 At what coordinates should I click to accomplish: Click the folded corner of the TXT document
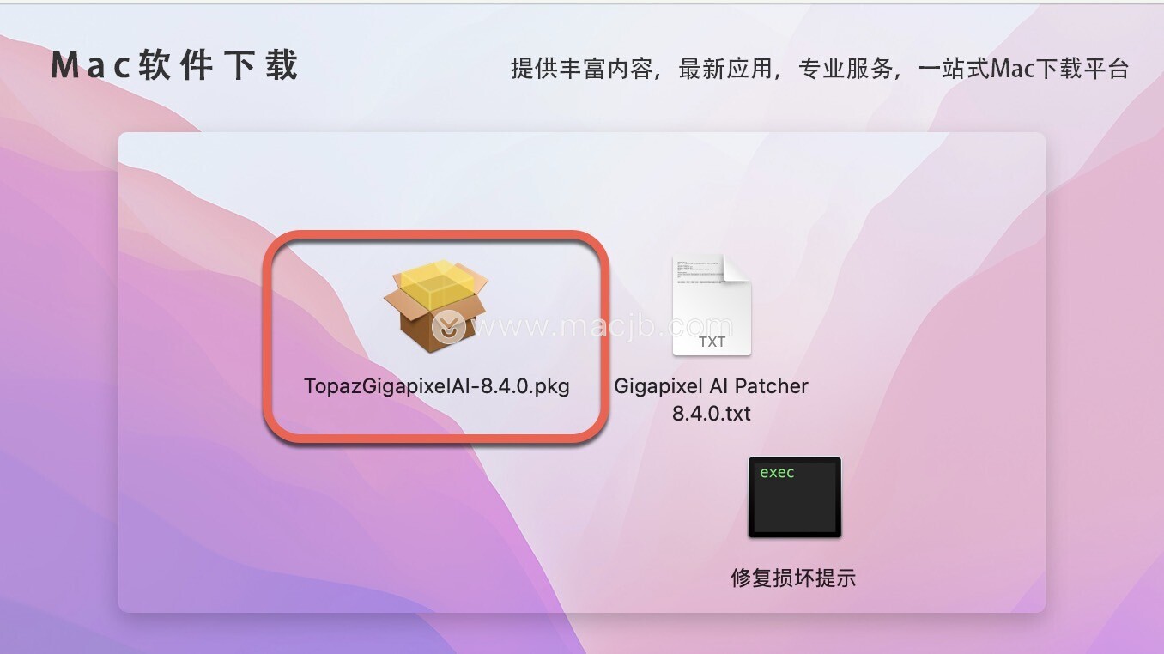tap(737, 269)
